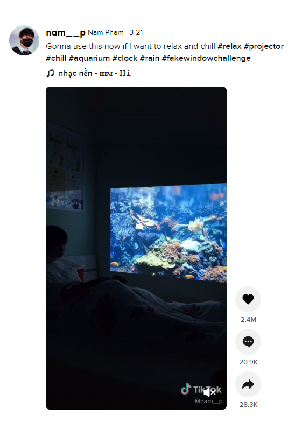The width and height of the screenshot is (302, 422).
Task: Unmute the video using the speaker icon
Action: point(209,392)
